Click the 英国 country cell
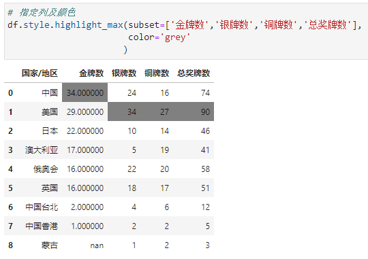Image resolution: width=368 pixels, height=259 pixels. (x=50, y=188)
